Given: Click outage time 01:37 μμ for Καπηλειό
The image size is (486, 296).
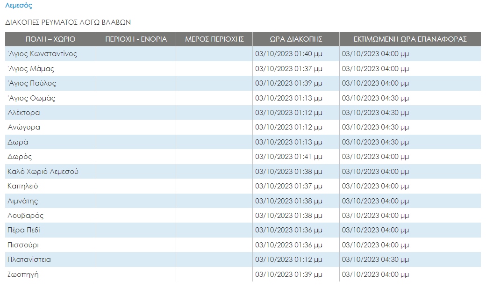Looking at the screenshot, I should 289,186.
